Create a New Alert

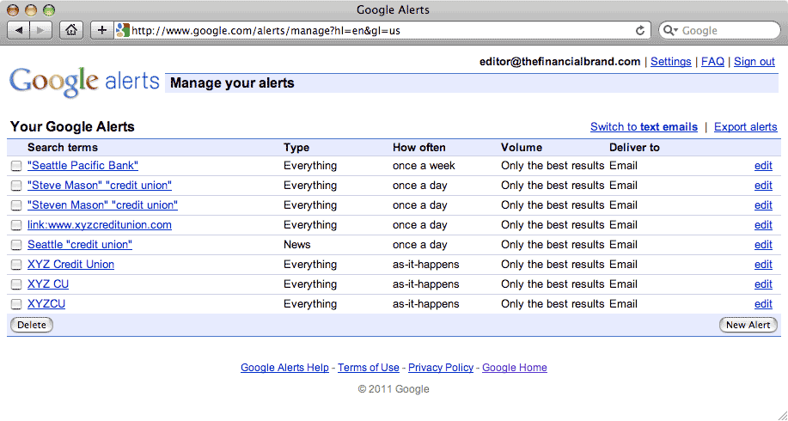748,325
